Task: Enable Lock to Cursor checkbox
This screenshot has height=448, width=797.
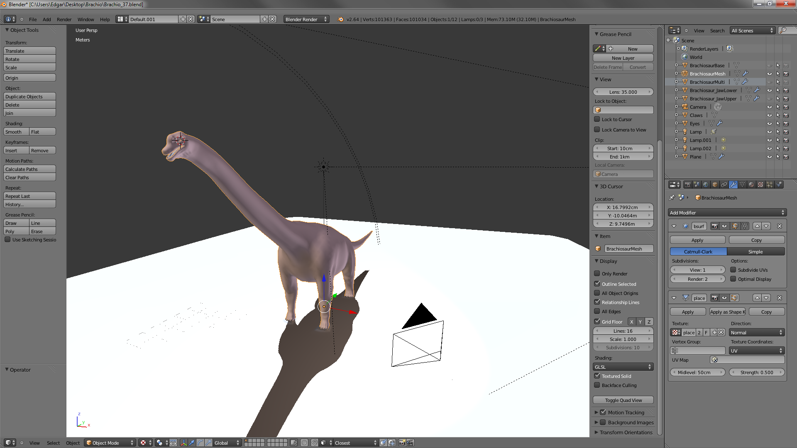Action: [x=597, y=119]
